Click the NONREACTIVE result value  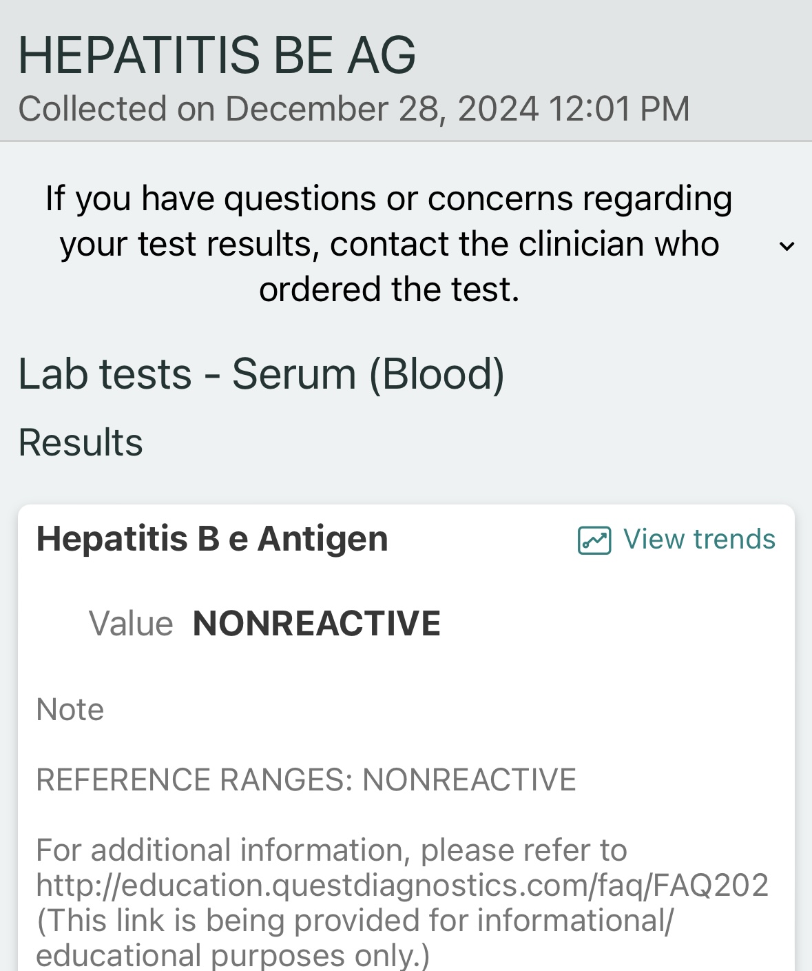317,623
